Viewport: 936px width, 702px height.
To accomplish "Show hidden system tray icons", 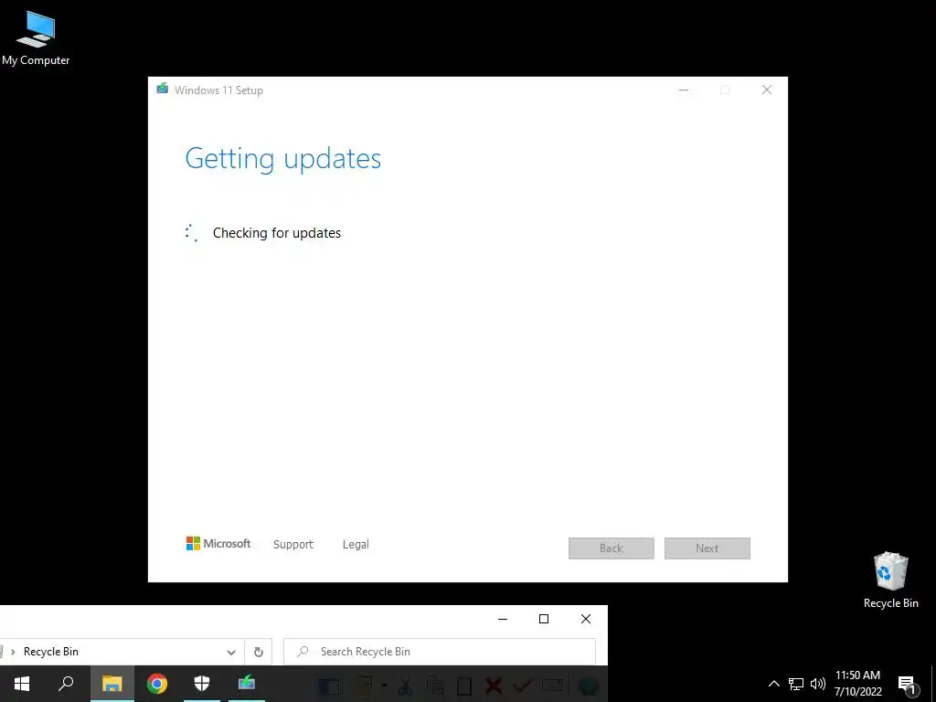I will (773, 684).
